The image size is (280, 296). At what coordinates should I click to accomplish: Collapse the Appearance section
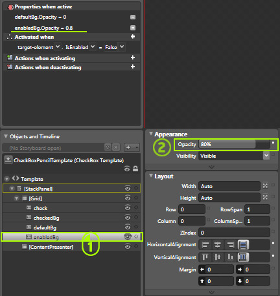coord(151,134)
